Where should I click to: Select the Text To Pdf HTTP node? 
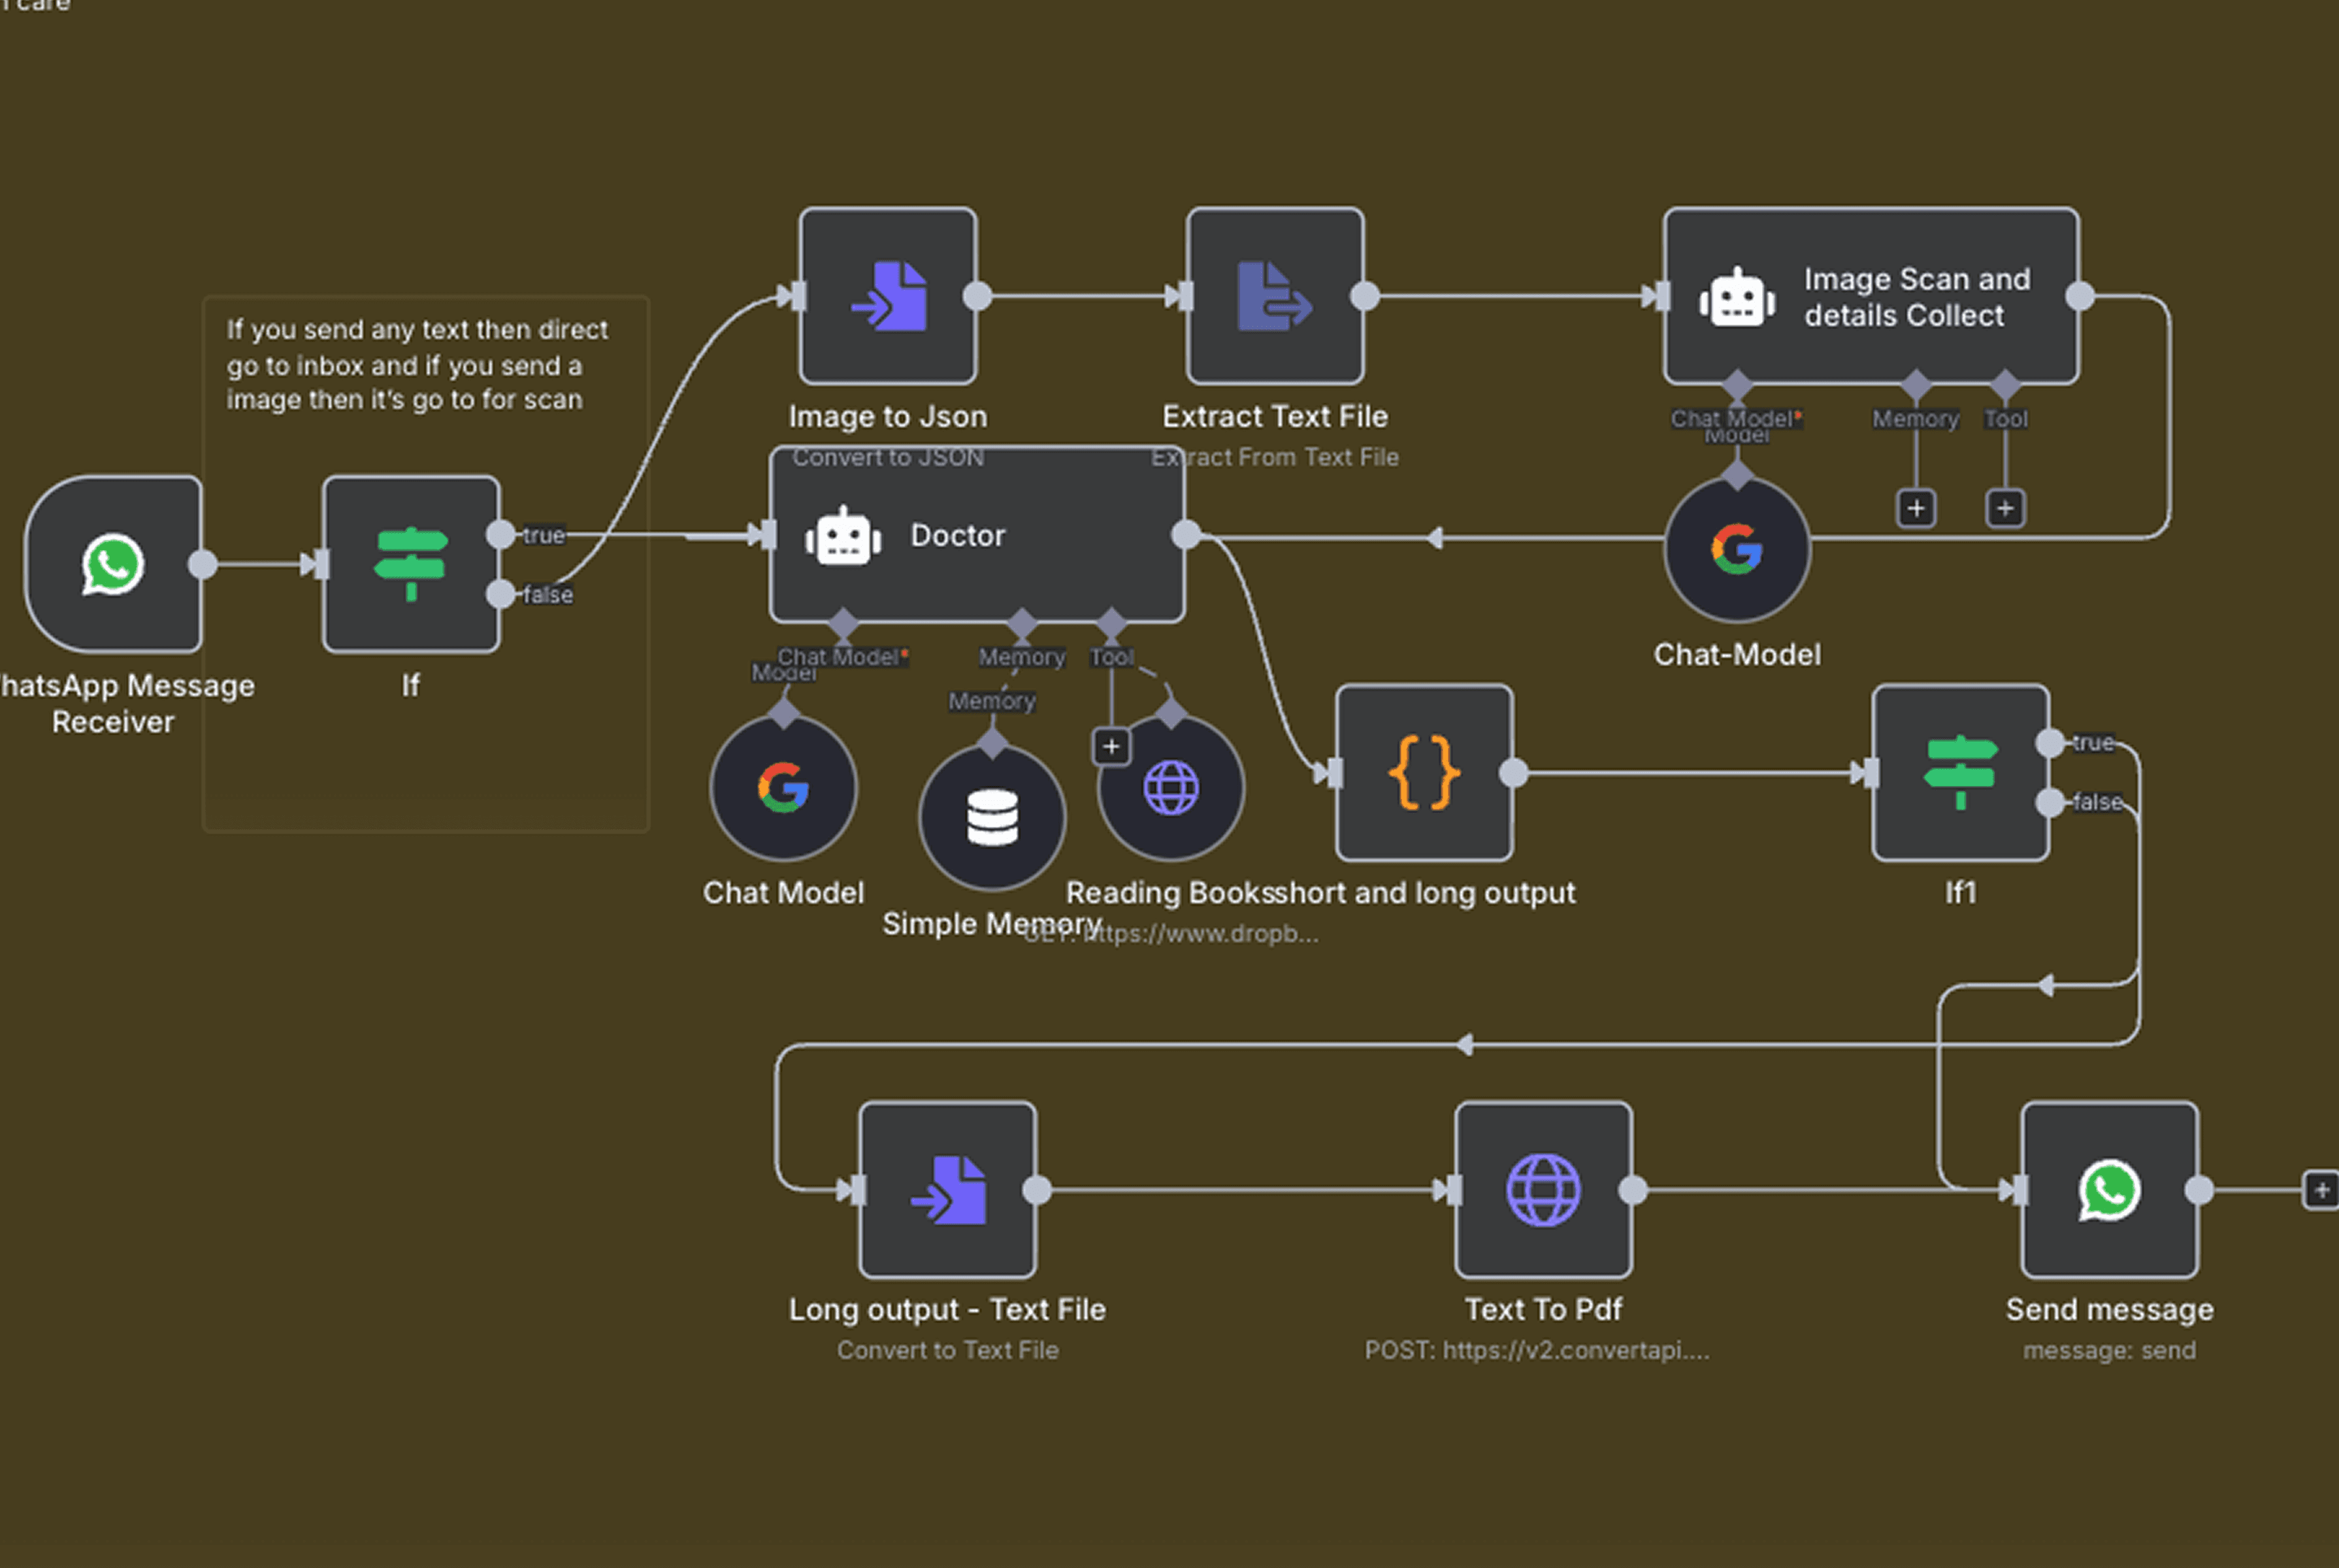[1543, 1189]
